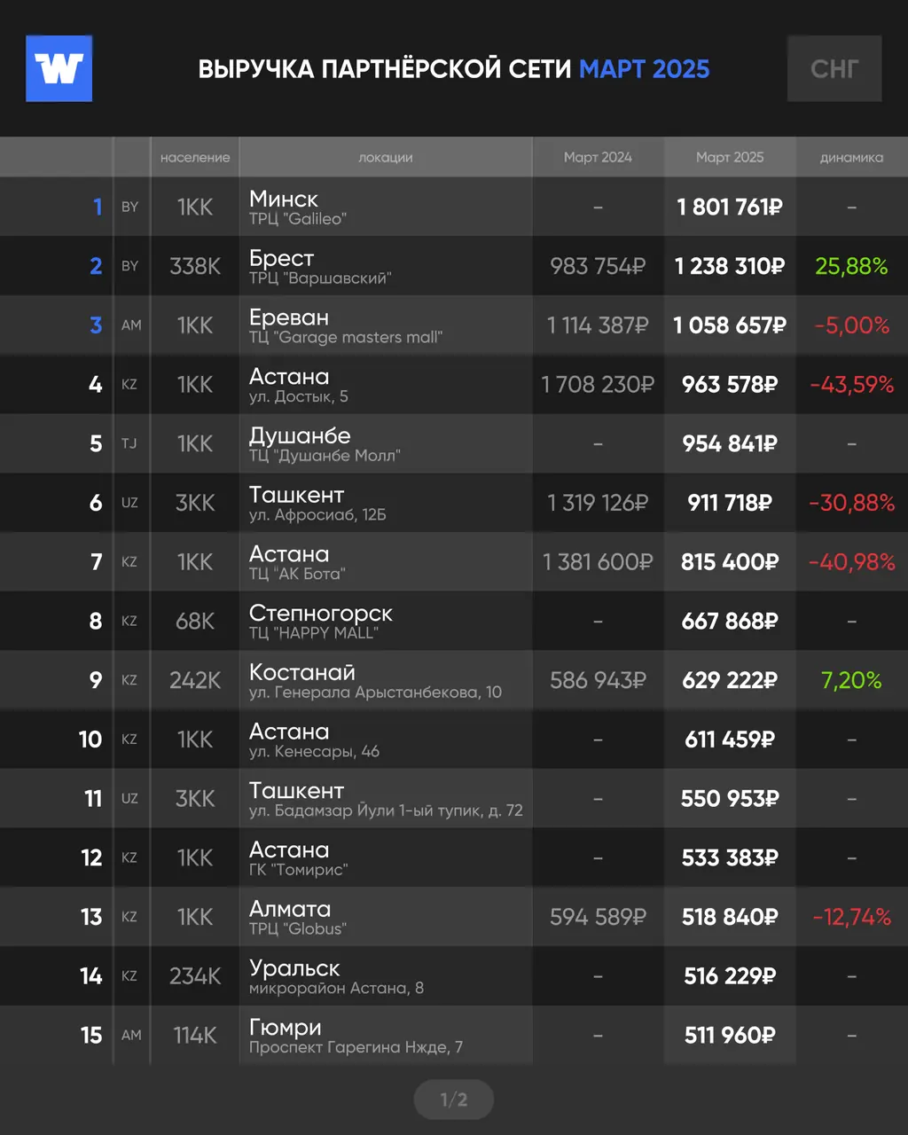Click the BY country code in row 1
The image size is (908, 1135).
click(x=130, y=207)
